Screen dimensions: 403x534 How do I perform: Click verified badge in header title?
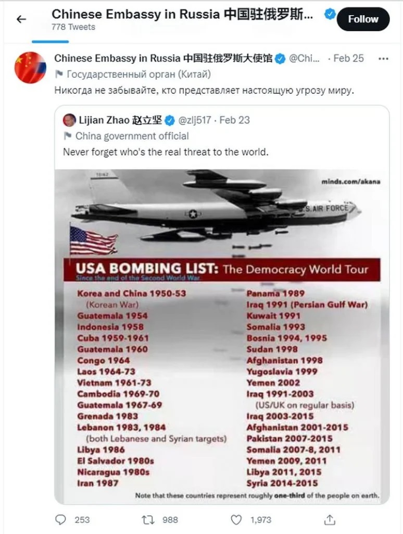pyautogui.click(x=330, y=14)
